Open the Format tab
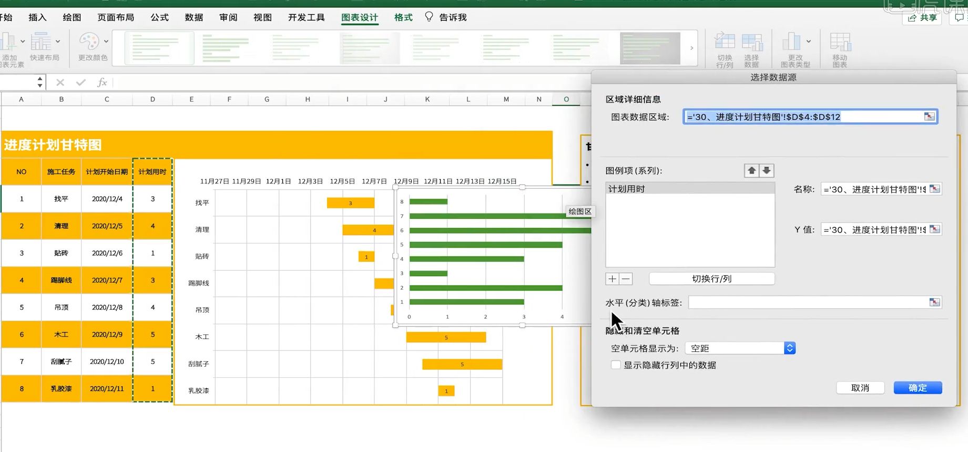 pos(403,17)
